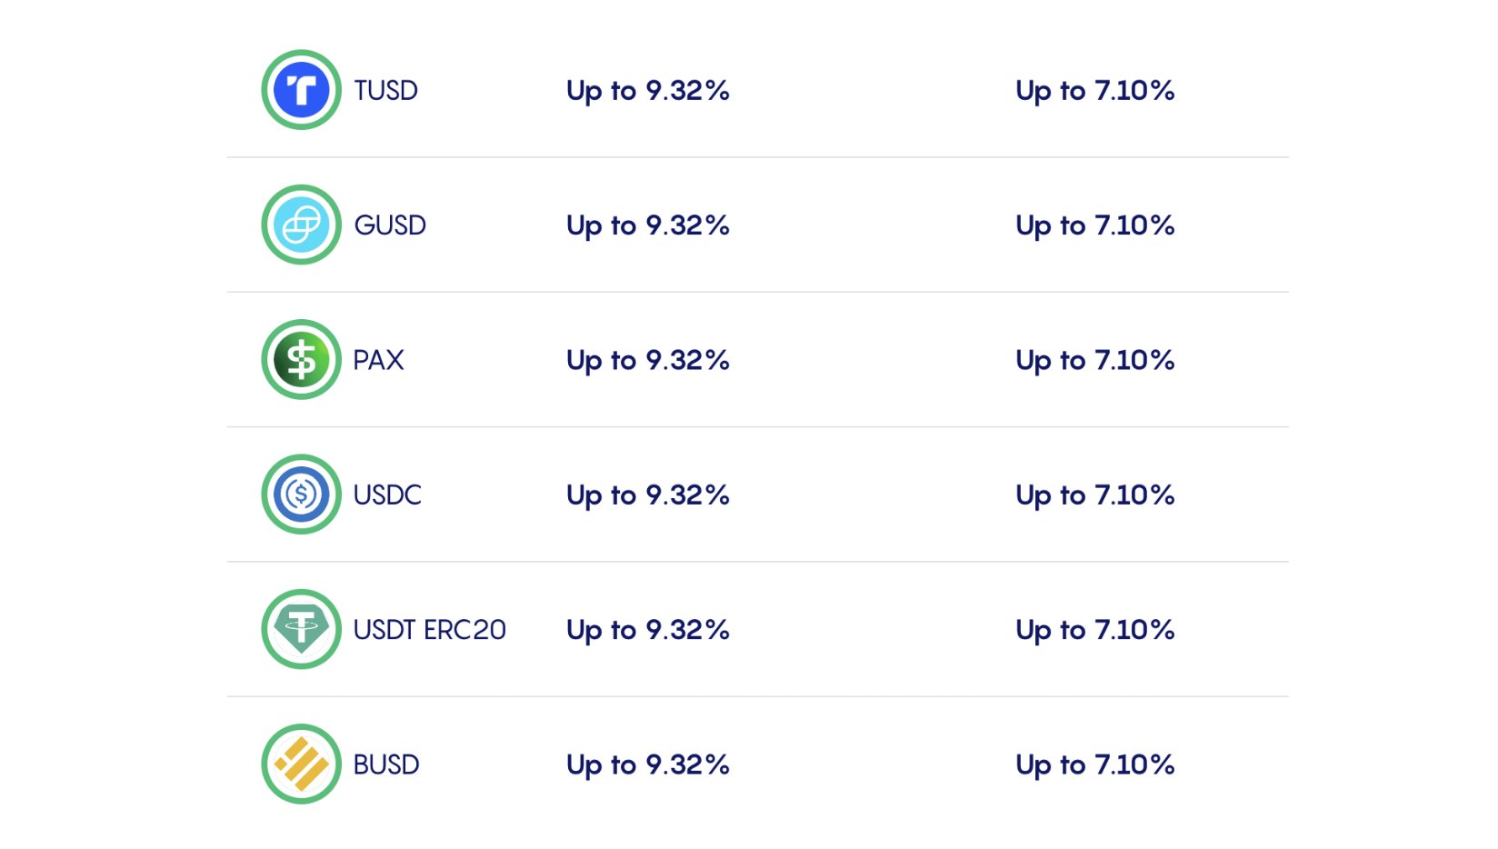1498x849 pixels.
Task: Click the TUSD coin icon
Action: 301,90
